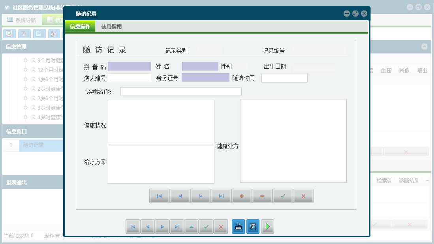434x244 pixels.
Task: Click the second icon in main window toolbar
Action: point(24,34)
